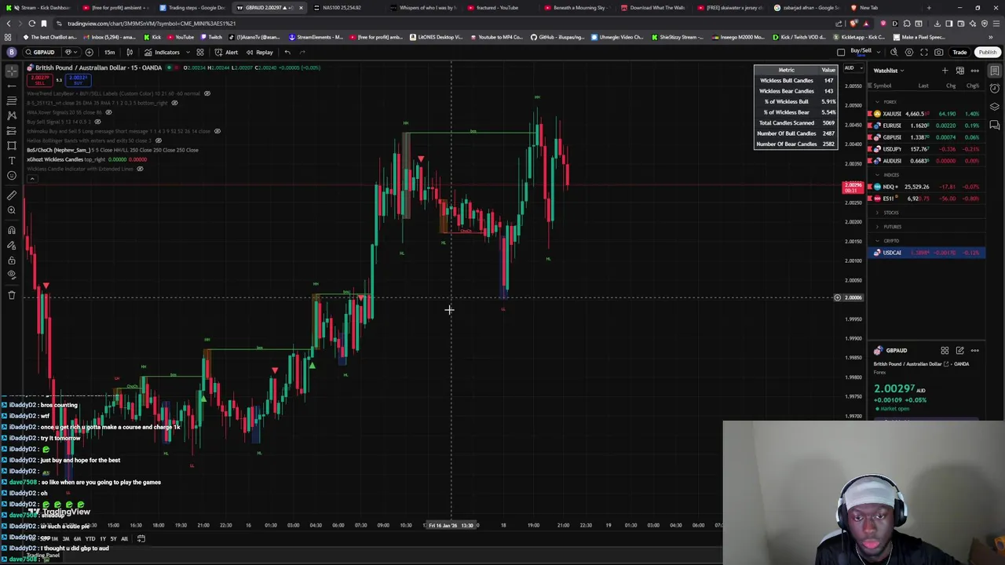The width and height of the screenshot is (1005, 565).
Task: Select XAUUSD in the watchlist
Action: pyautogui.click(x=926, y=114)
